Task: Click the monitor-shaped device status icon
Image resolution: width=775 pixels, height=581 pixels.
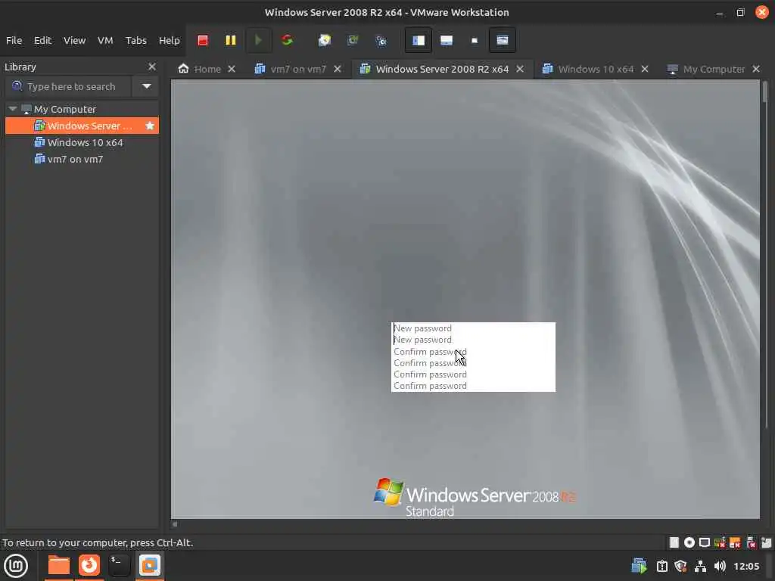Action: [705, 542]
